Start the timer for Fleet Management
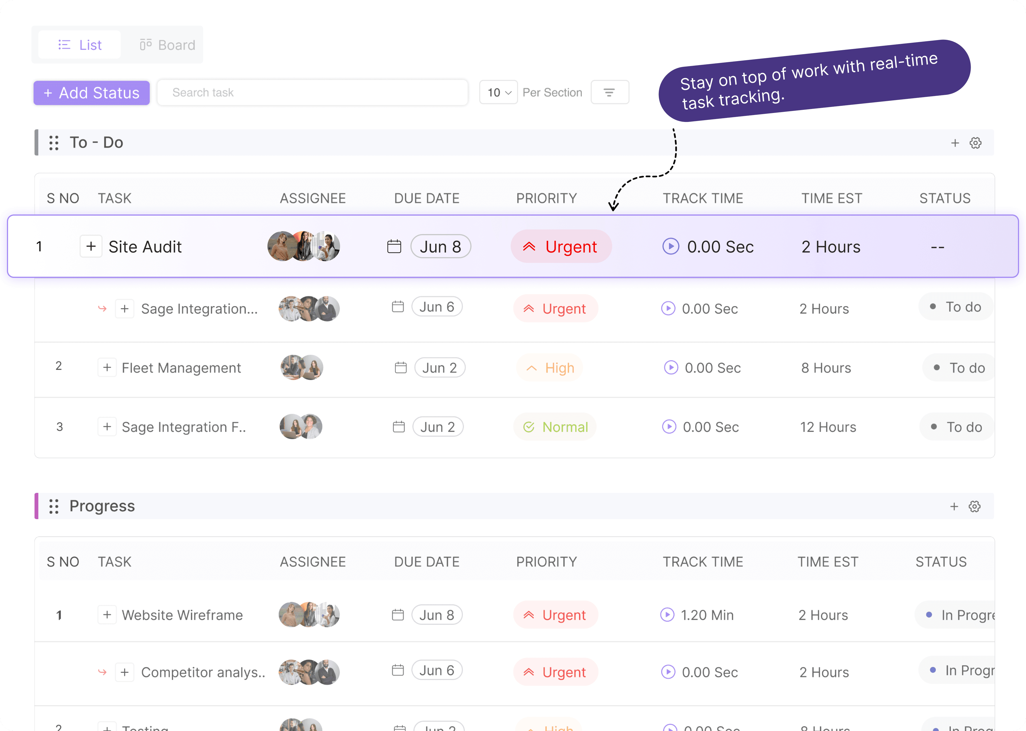 (671, 368)
